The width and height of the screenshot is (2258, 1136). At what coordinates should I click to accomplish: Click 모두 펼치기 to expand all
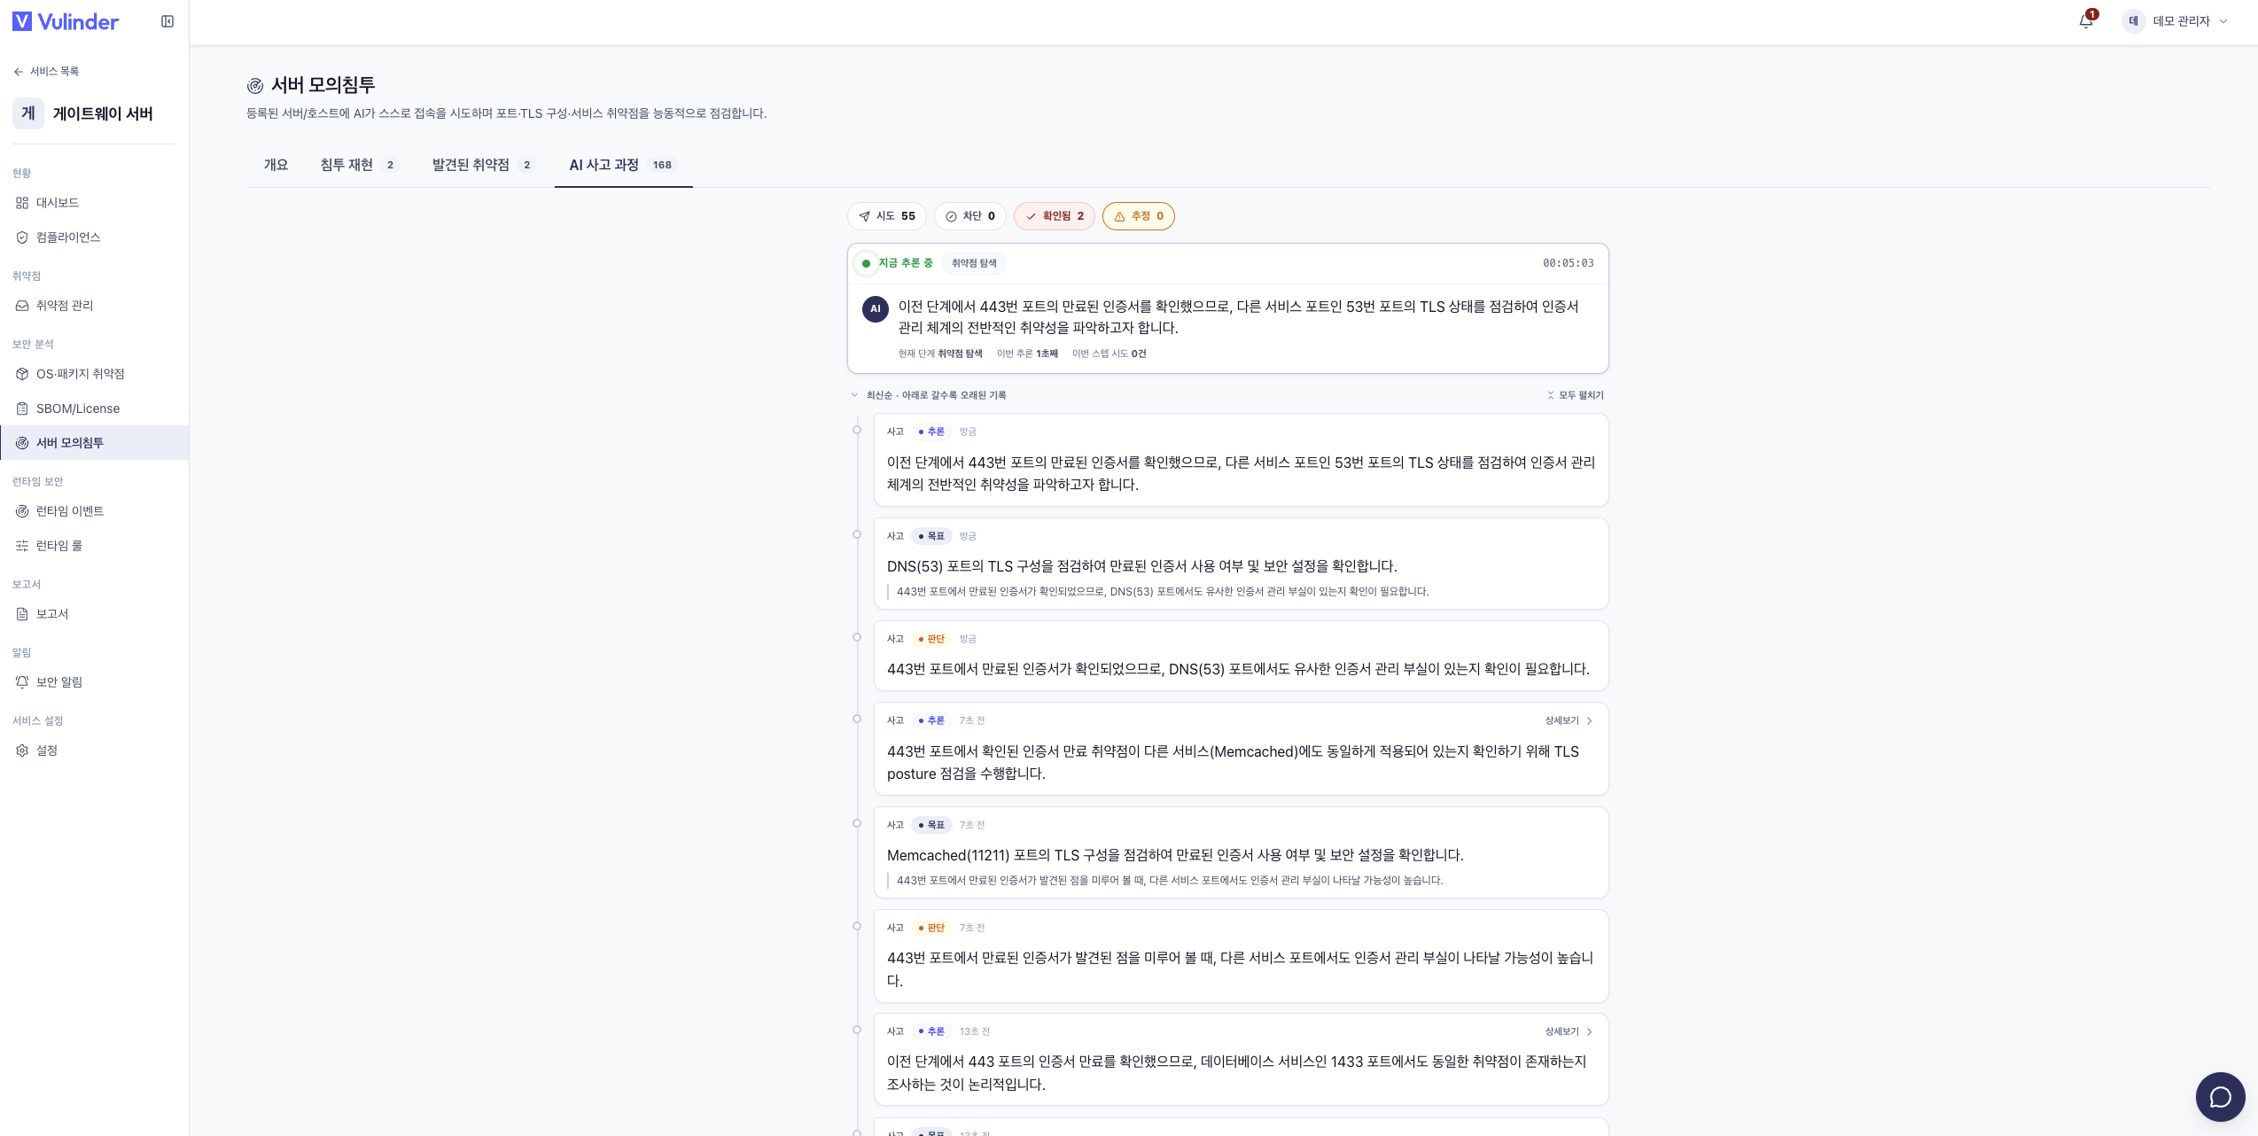(x=1575, y=395)
